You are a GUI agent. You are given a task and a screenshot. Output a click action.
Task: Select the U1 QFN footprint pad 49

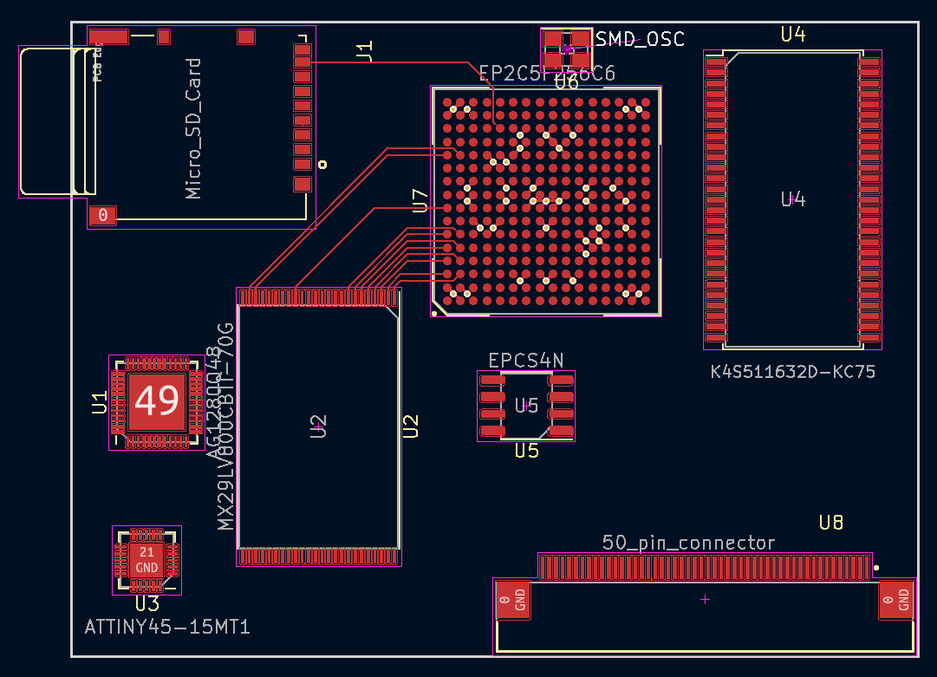(157, 401)
